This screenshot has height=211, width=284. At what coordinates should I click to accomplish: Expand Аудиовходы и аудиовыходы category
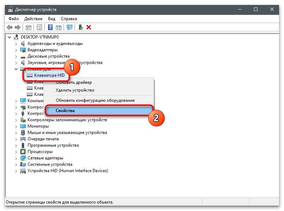pyautogui.click(x=16, y=44)
